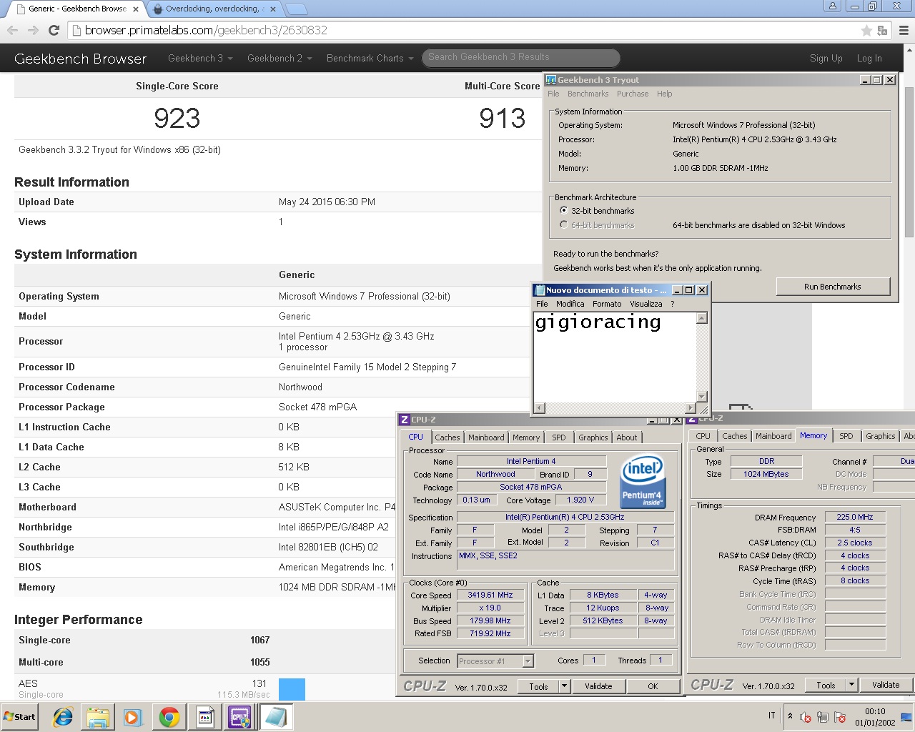The image size is (915, 732).
Task: Open the Benchmark Charts dropdown
Action: [370, 58]
